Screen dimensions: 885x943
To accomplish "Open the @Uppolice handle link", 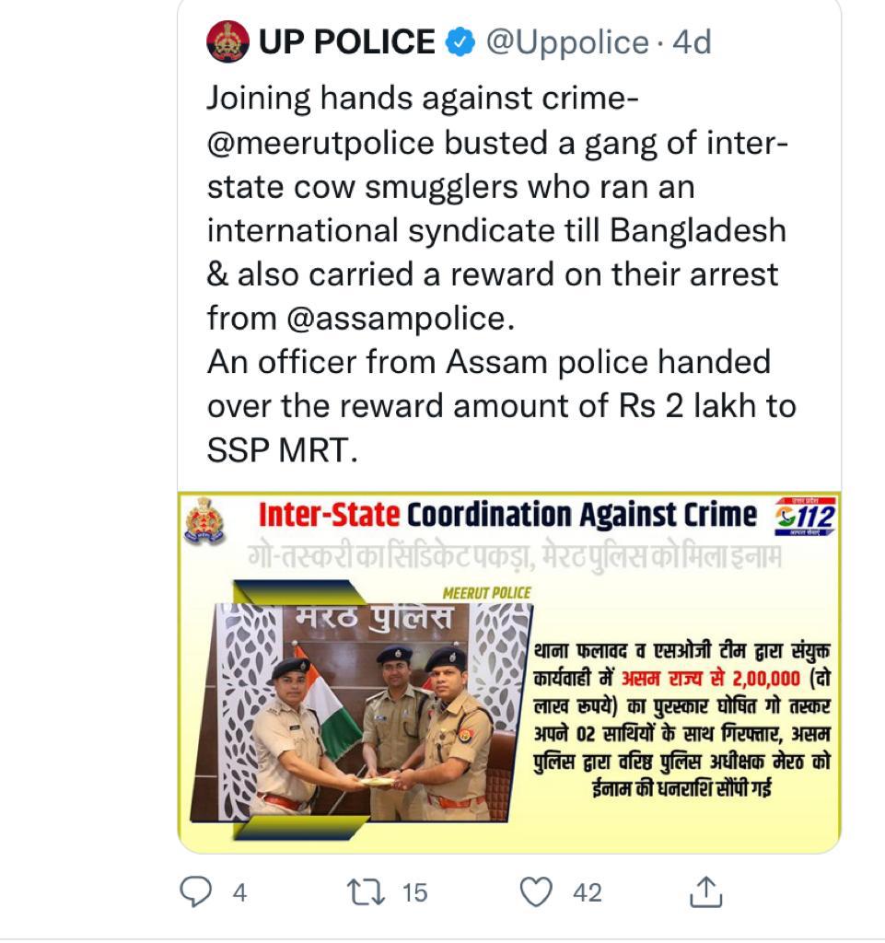I will click(567, 41).
